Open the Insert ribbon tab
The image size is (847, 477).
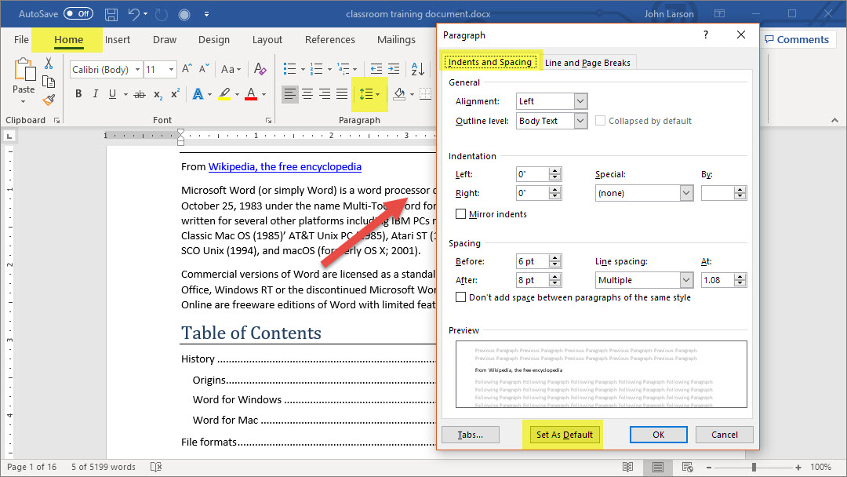tap(118, 40)
